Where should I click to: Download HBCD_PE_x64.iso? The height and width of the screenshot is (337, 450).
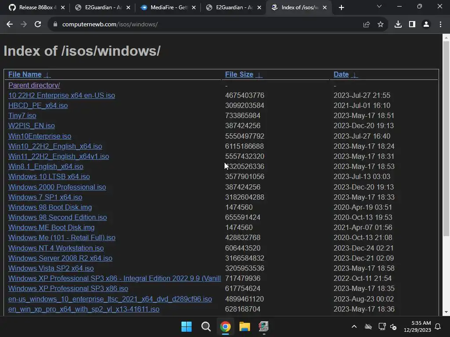(38, 105)
